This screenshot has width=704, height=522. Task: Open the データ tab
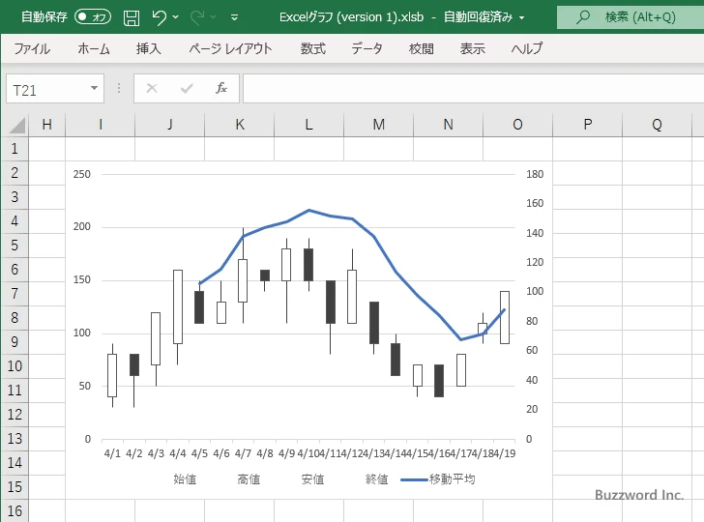click(x=367, y=48)
